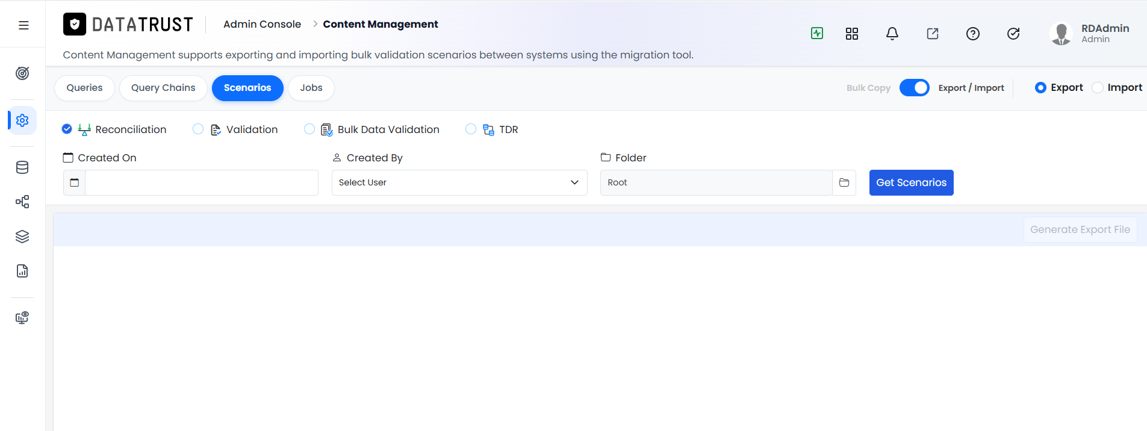The height and width of the screenshot is (431, 1147).
Task: Open the monitoring dashboard sidebar icon
Action: point(22,318)
